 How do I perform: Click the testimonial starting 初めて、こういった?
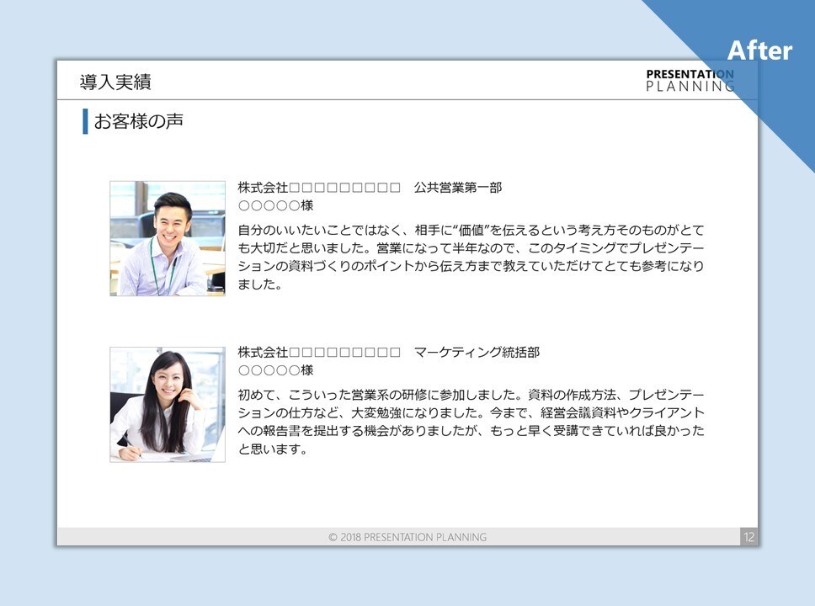click(471, 422)
